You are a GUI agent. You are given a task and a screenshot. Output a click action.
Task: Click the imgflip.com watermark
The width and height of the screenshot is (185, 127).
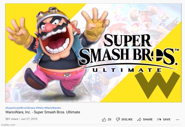tap(8, 125)
